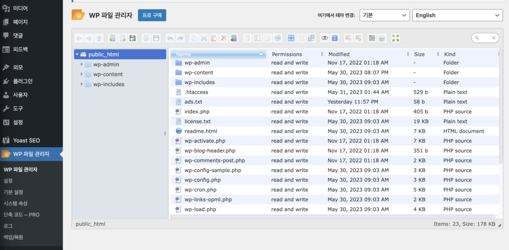Click the Cut scissors icon
509x250 pixels.
click(x=204, y=38)
